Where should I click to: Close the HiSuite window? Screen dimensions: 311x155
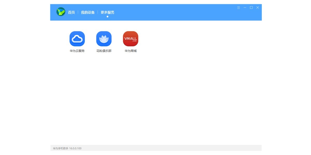(x=257, y=7)
